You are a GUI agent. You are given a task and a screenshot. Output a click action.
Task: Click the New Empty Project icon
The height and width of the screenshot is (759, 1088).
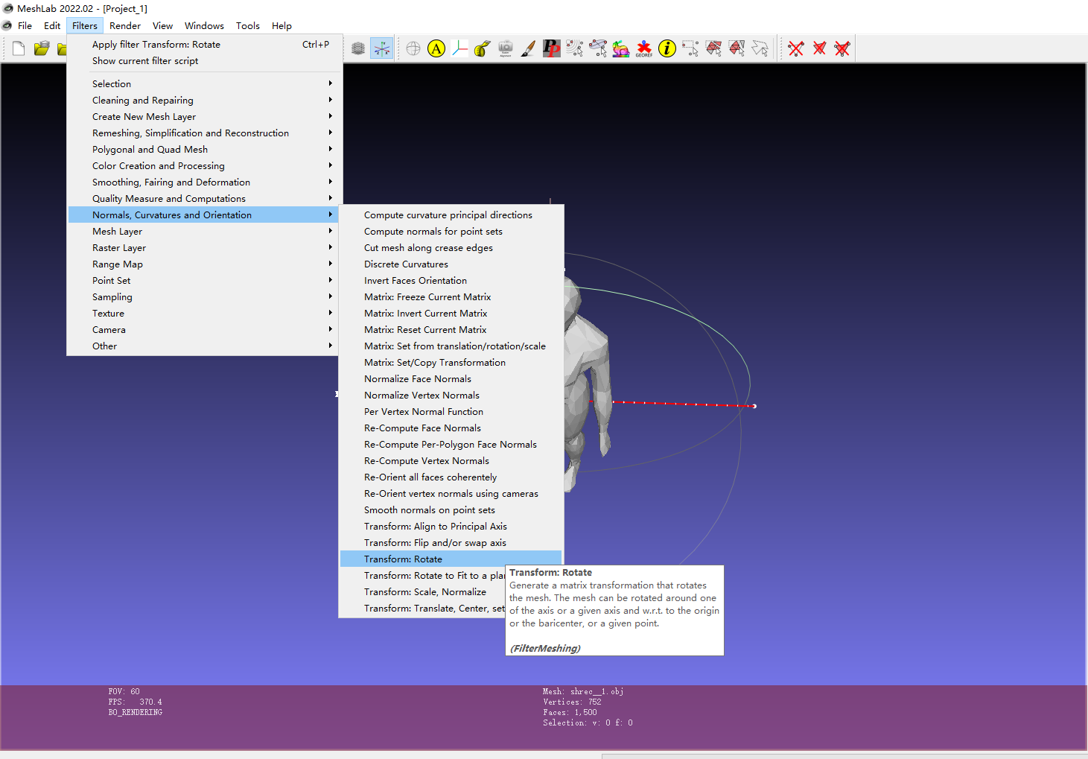pyautogui.click(x=19, y=48)
